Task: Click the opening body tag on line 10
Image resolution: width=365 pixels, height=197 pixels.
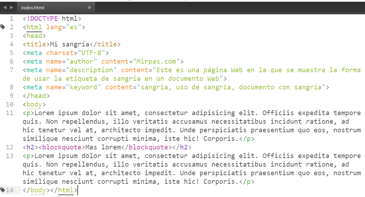Action: [x=34, y=105]
